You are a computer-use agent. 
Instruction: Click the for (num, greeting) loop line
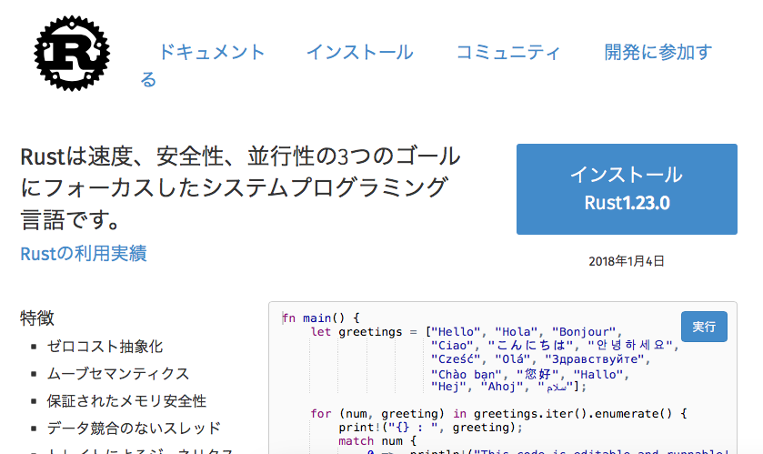pos(498,414)
